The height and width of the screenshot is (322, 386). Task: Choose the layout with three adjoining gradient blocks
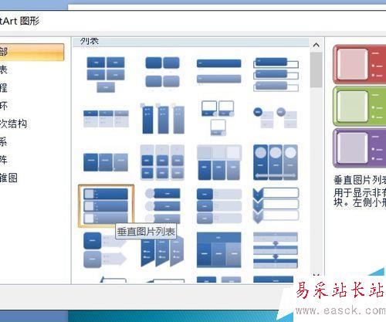tap(106, 162)
